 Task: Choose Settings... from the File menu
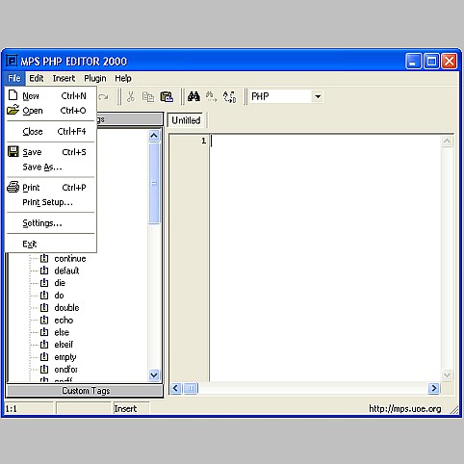click(x=51, y=223)
